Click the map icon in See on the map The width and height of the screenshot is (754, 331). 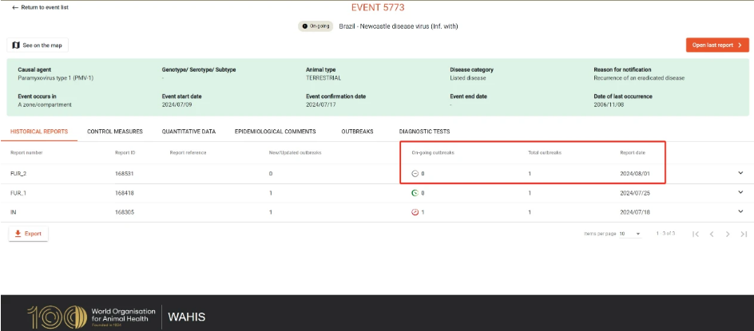[x=16, y=45]
